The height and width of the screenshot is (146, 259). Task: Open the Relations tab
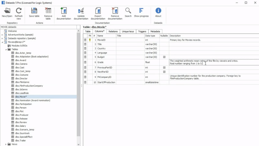113,31
